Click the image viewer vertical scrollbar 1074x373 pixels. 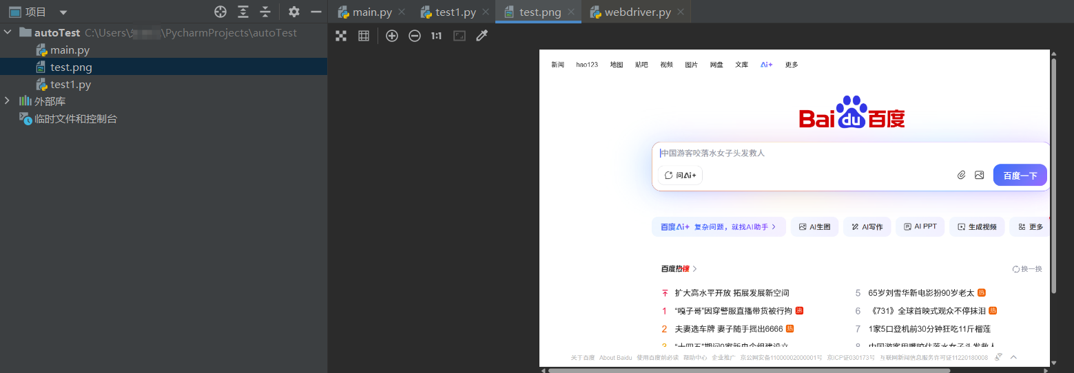(x=1054, y=175)
